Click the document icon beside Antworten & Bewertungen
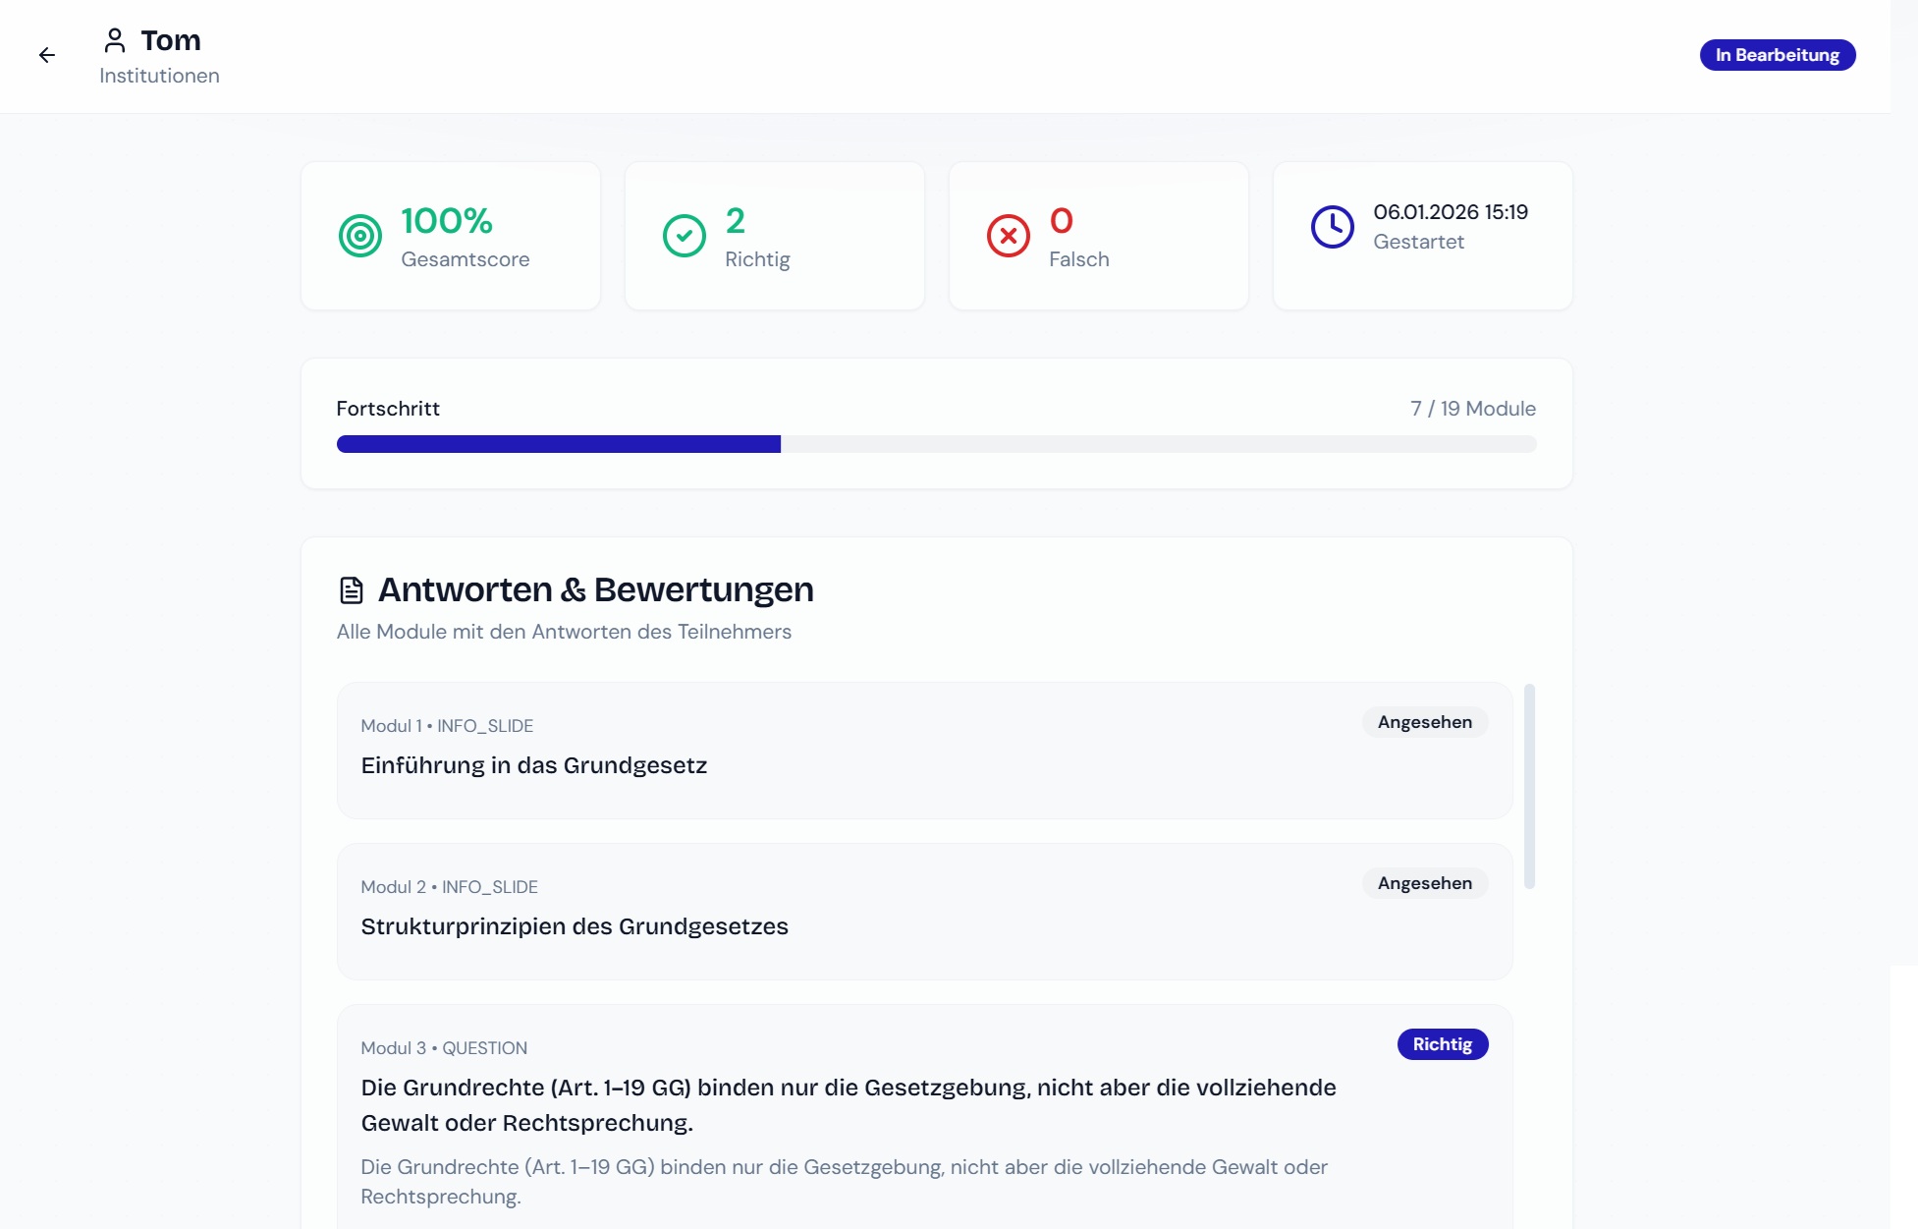Viewport: 1918px width, 1229px height. click(351, 590)
